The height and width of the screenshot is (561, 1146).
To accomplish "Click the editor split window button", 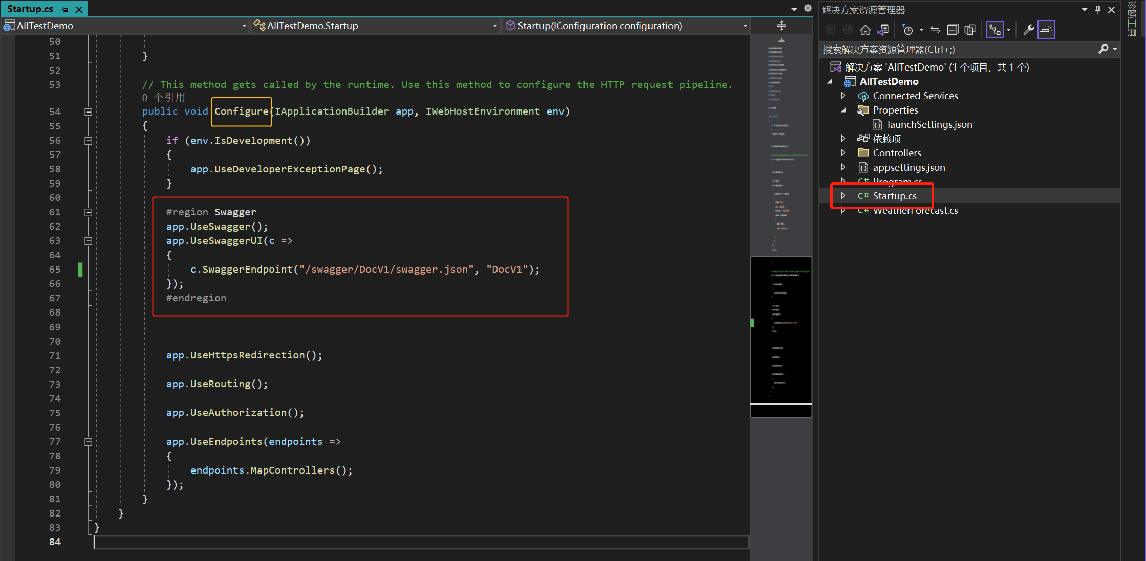I will pos(781,26).
